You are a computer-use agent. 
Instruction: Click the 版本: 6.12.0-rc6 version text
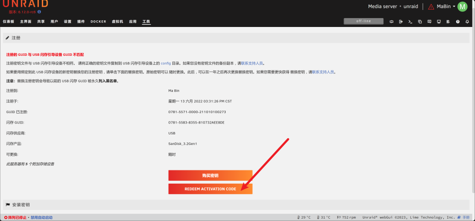pos(22,12)
